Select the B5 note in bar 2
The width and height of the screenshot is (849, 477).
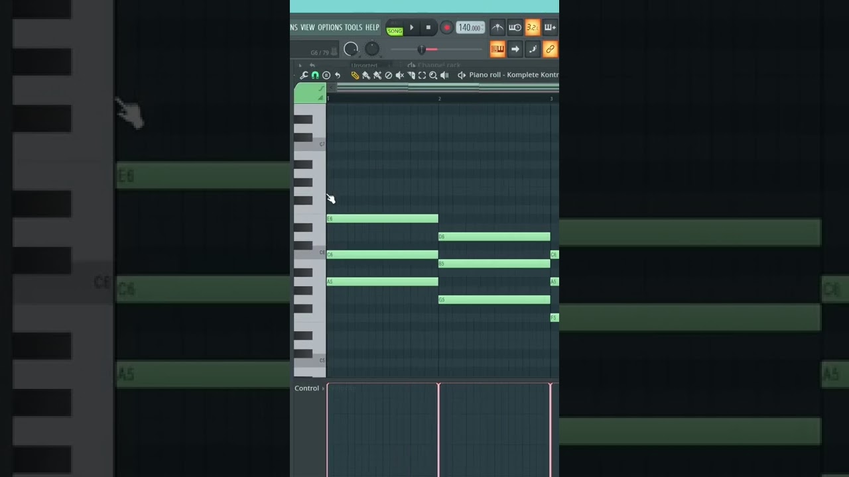494,264
